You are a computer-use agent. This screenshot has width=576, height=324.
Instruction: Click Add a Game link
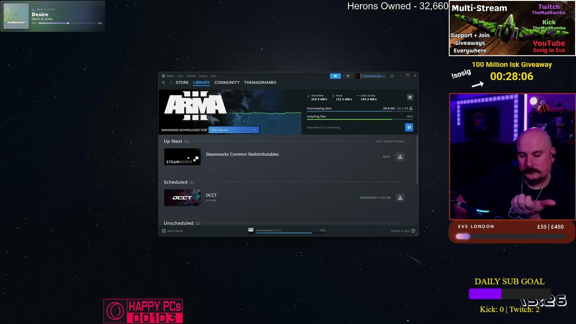pyautogui.click(x=175, y=231)
